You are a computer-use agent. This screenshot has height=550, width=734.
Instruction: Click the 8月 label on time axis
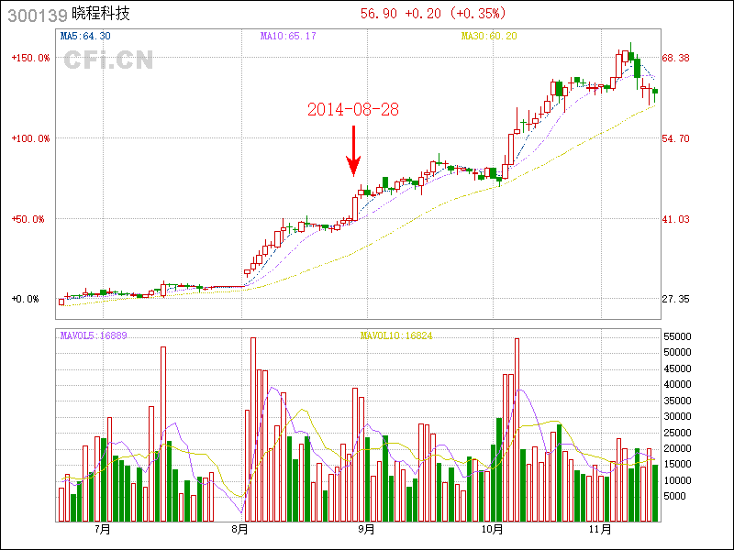(240, 529)
